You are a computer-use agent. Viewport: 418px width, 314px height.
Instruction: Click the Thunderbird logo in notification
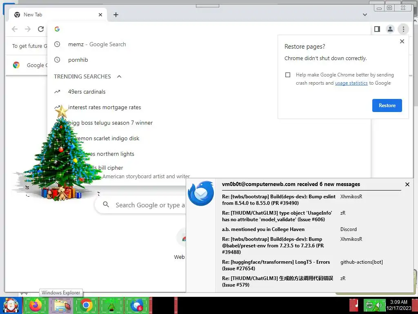[x=201, y=193]
